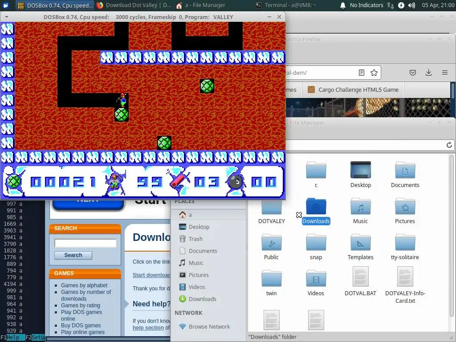Click the notification bell icon in panel
This screenshot has width=456, height=342.
343,5
